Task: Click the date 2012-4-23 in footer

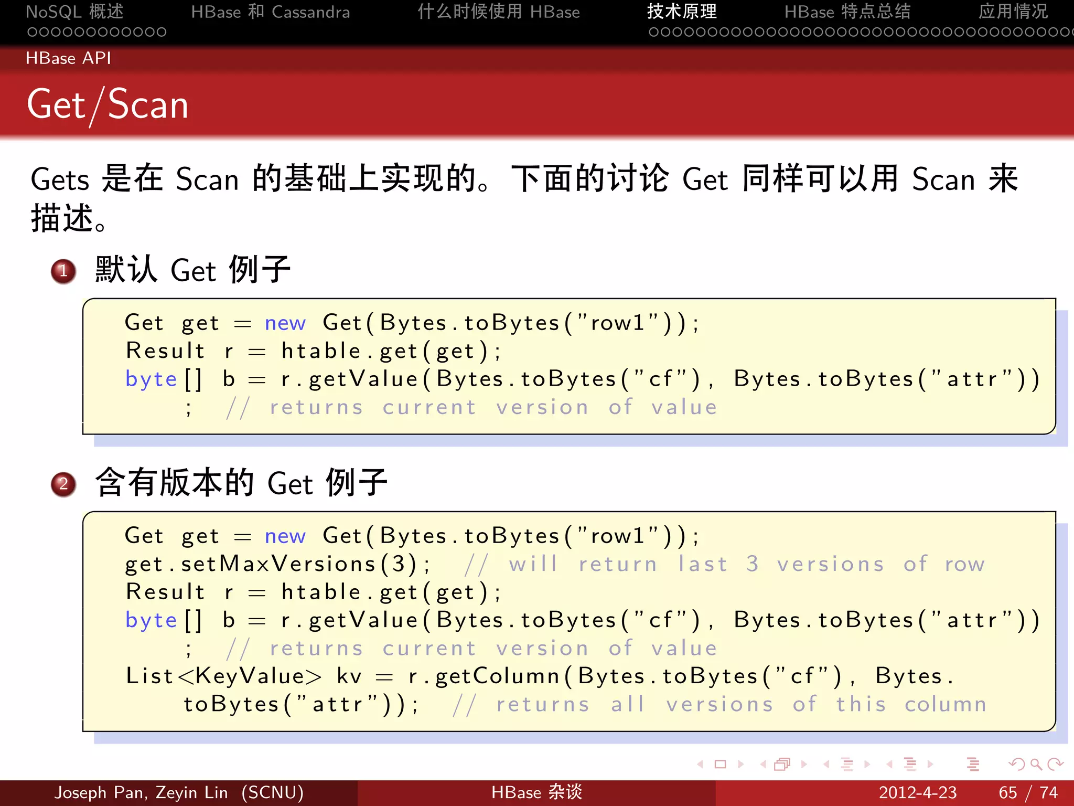Action: coord(918,792)
